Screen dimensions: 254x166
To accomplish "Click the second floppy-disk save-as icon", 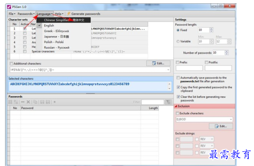I will coord(48,102).
